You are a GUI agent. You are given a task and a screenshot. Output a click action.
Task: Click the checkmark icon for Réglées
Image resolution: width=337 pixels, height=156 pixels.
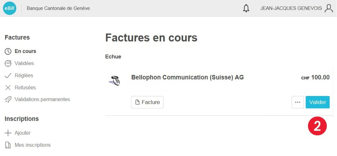(8, 75)
